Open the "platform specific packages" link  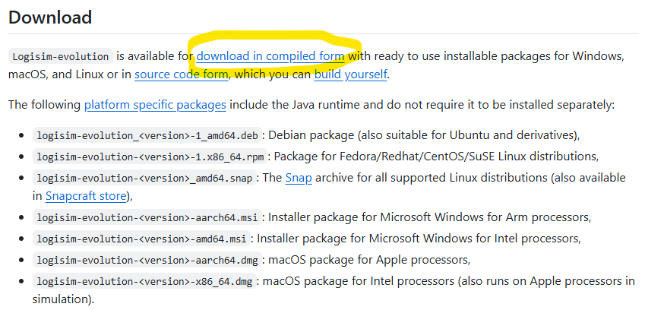tap(154, 105)
